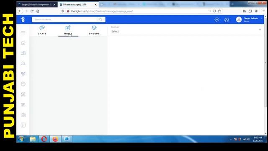This screenshot has height=151, width=268.
Task: Open the Chats tab
Action: (x=42, y=30)
